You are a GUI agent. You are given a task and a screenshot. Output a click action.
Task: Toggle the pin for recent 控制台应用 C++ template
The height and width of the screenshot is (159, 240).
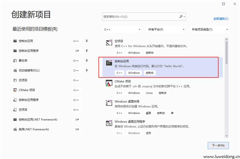[x=87, y=41]
